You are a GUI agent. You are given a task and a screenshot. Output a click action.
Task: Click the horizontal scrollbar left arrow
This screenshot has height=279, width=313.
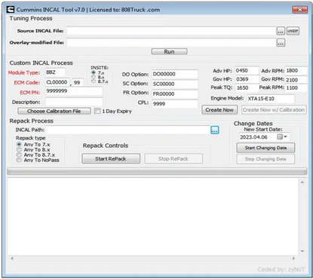(x=12, y=258)
